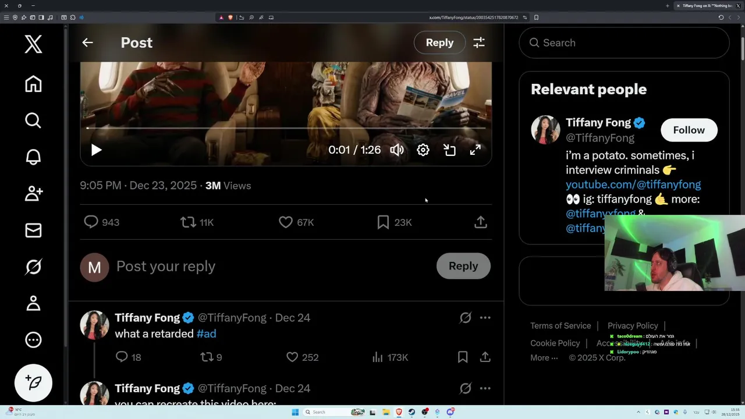
Task: Open Notifications bell in the sidebar
Action: [x=33, y=157]
